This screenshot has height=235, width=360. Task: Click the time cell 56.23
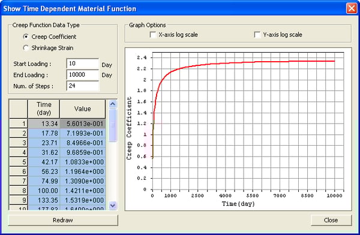coord(44,171)
